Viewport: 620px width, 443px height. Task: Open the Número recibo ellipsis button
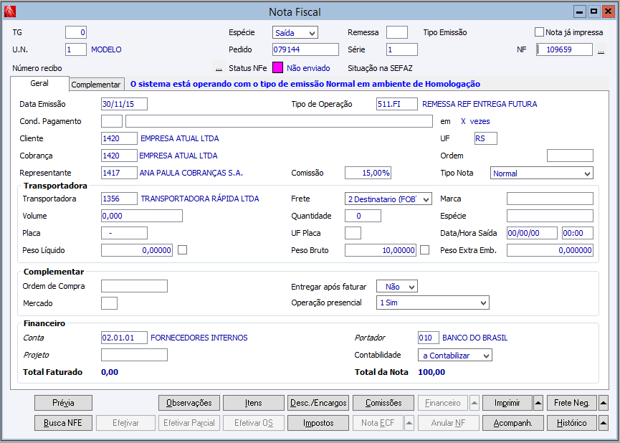tap(219, 67)
